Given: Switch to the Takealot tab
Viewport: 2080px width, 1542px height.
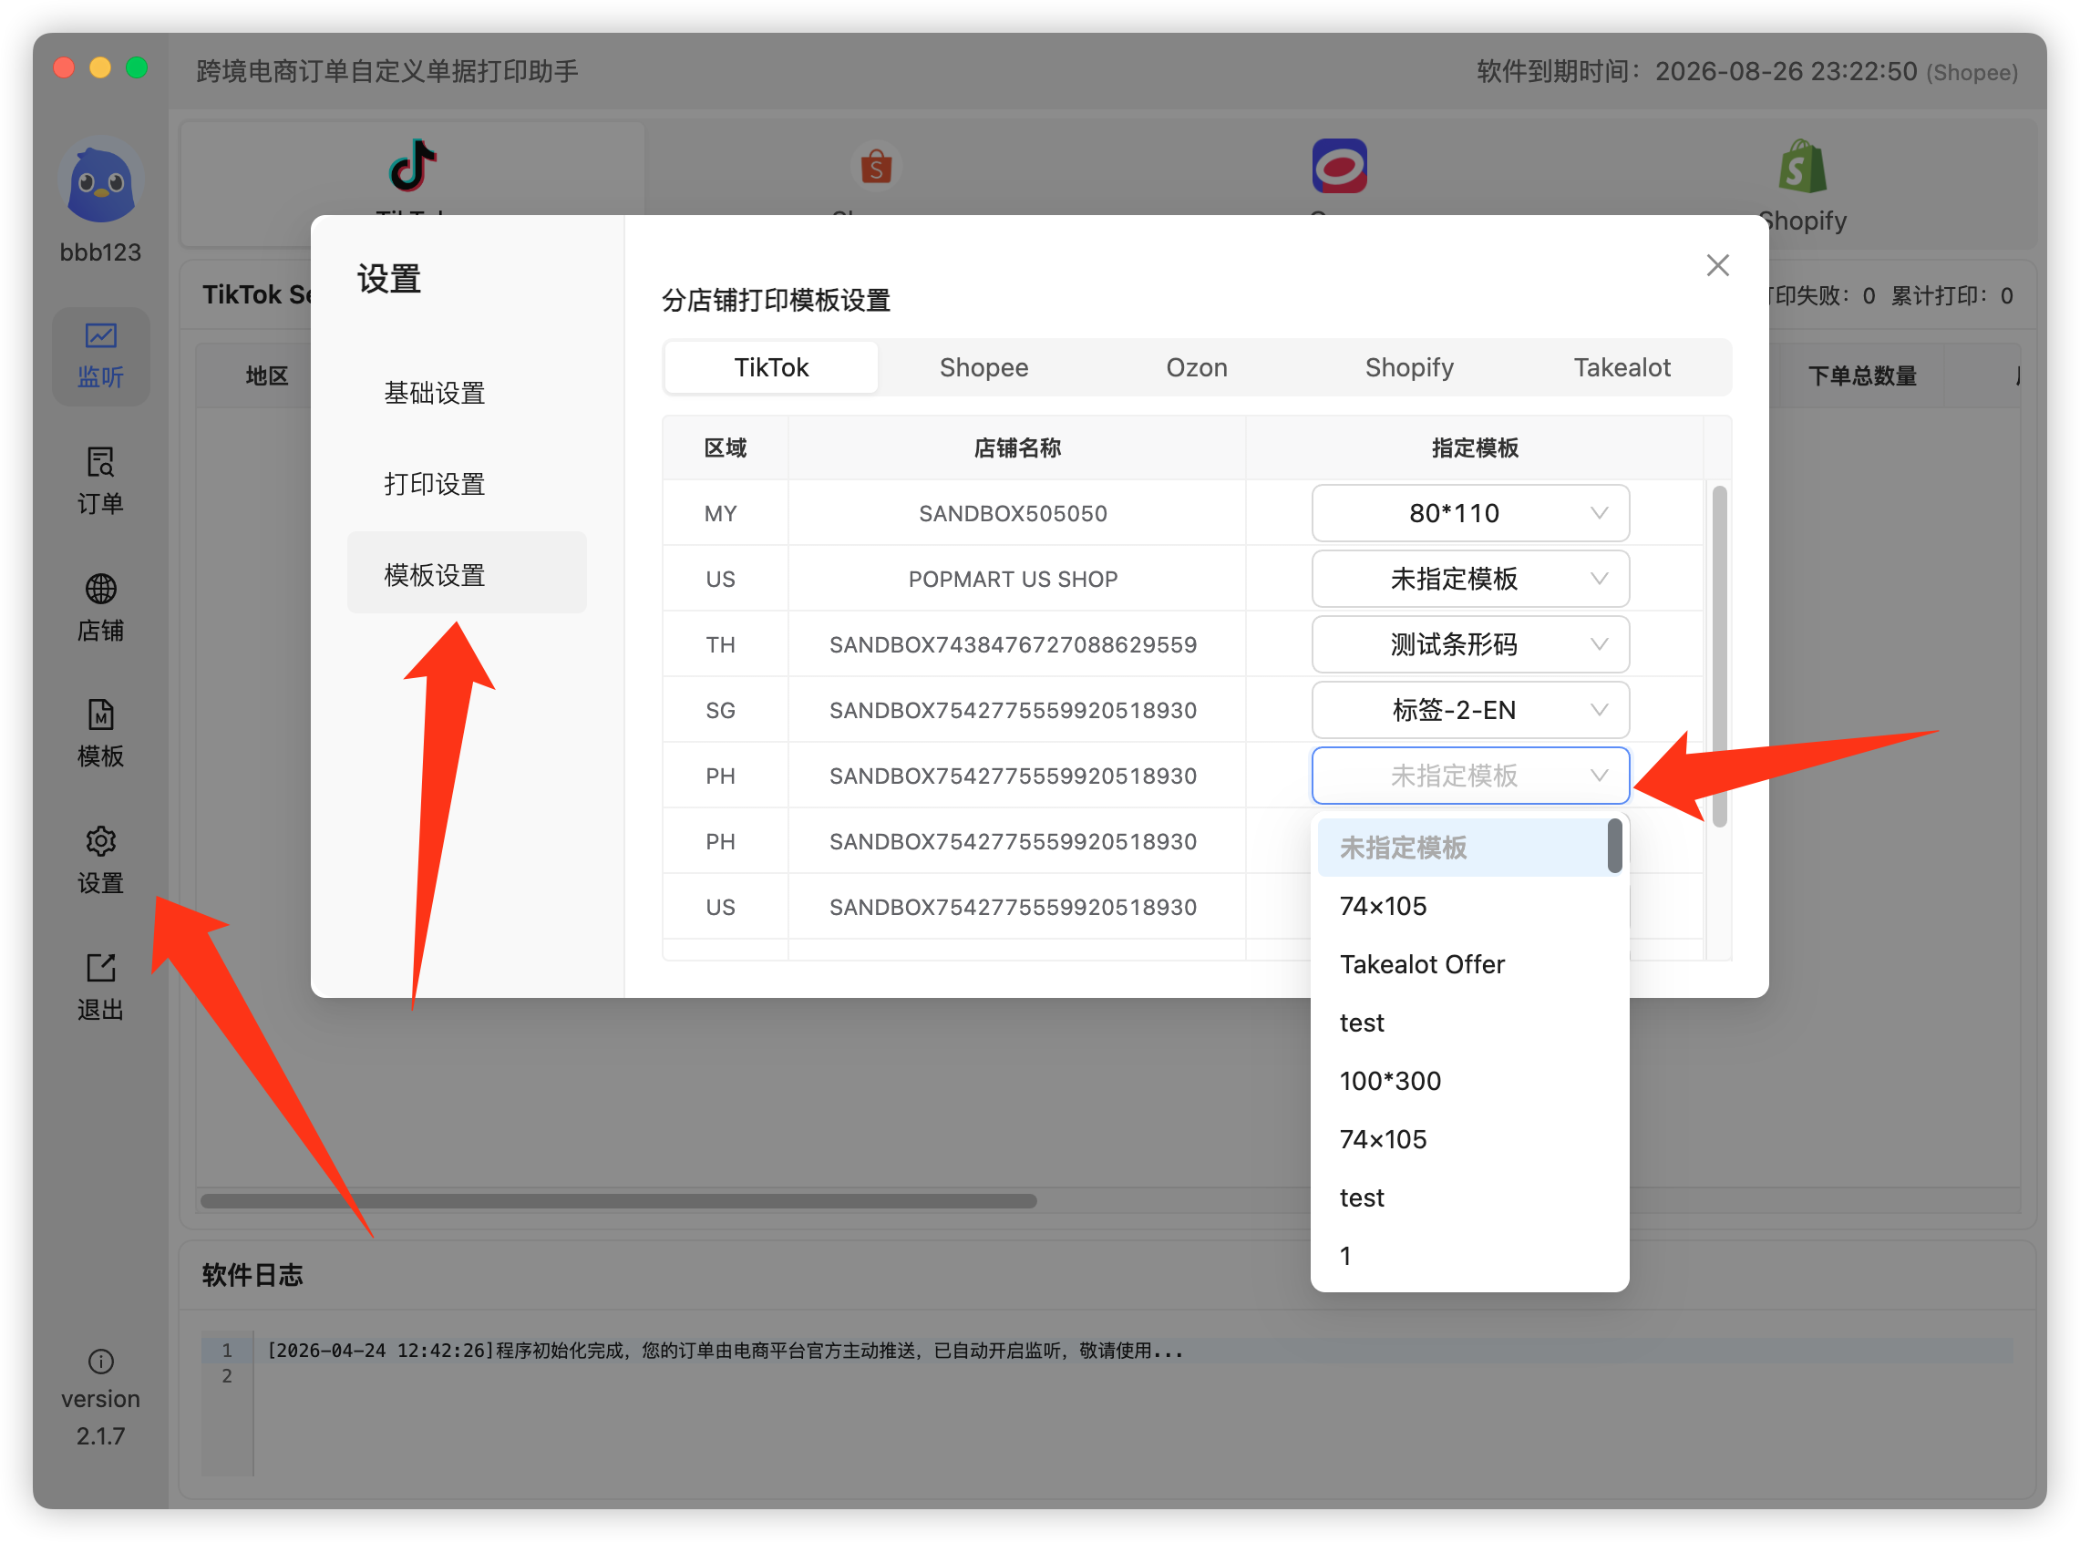Looking at the screenshot, I should click(x=1622, y=368).
